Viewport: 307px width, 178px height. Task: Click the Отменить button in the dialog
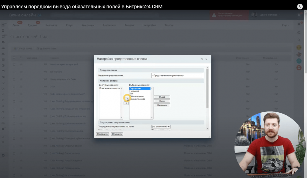click(117, 134)
